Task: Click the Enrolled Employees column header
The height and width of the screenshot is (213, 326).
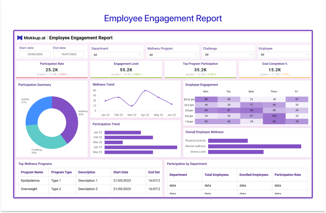Action: (254, 175)
